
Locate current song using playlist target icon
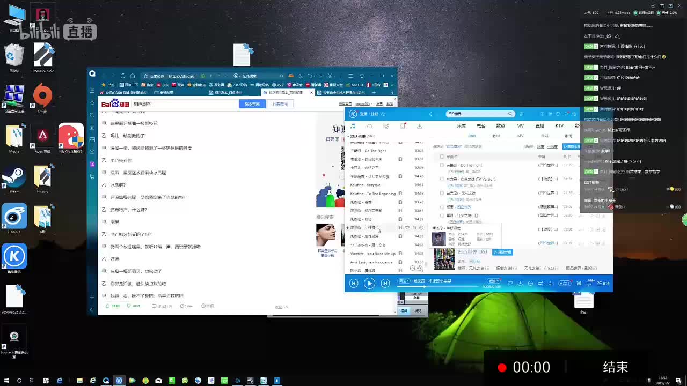pyautogui.click(x=413, y=268)
